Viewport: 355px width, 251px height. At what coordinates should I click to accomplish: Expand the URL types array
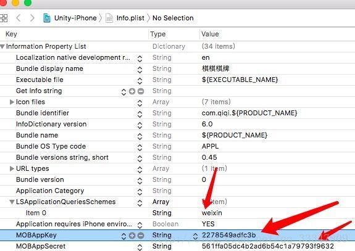click(x=12, y=169)
